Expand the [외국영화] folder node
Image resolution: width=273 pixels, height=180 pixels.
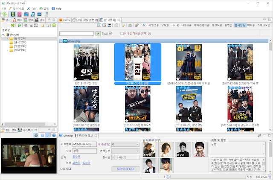pos(7,50)
